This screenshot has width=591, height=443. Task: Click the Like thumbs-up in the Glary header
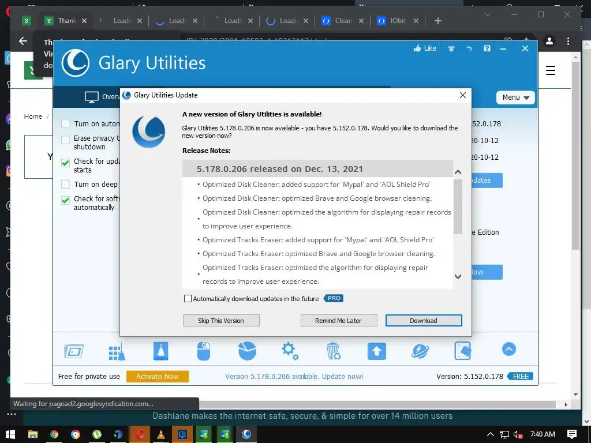point(425,48)
